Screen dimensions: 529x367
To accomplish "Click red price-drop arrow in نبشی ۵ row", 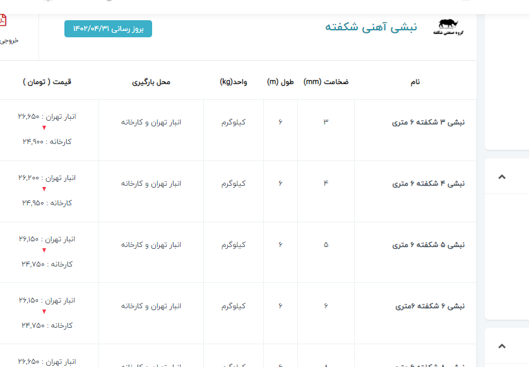I will point(44,250).
